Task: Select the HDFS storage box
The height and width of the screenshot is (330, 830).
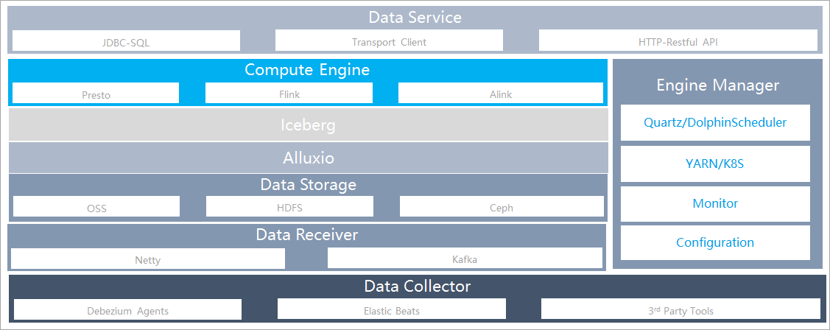Action: (289, 206)
